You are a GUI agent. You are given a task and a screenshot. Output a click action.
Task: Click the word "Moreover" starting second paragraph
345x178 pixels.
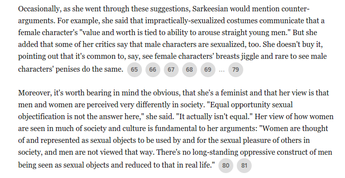click(35, 93)
